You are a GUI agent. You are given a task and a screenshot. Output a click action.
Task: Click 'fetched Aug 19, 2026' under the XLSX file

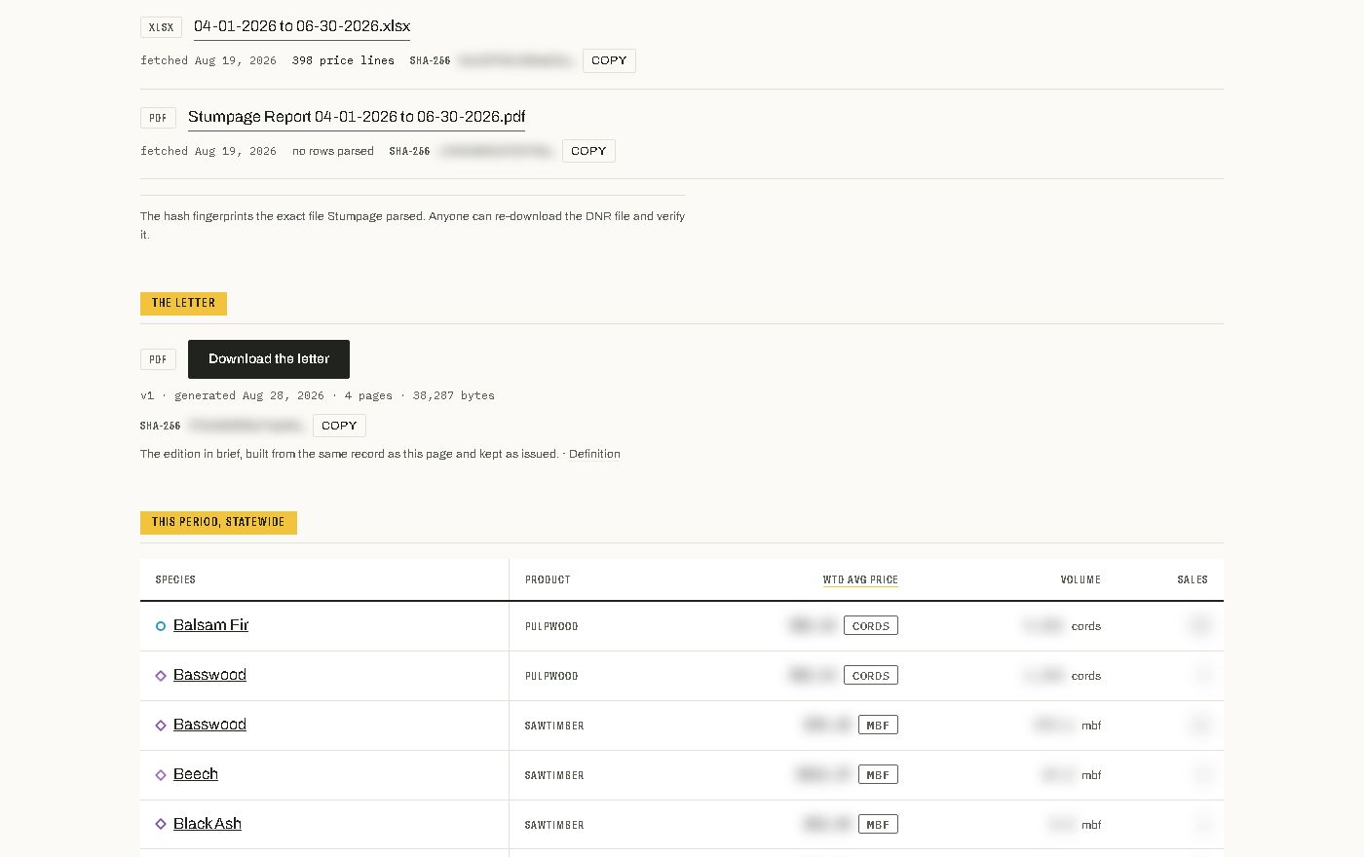pyautogui.click(x=208, y=60)
